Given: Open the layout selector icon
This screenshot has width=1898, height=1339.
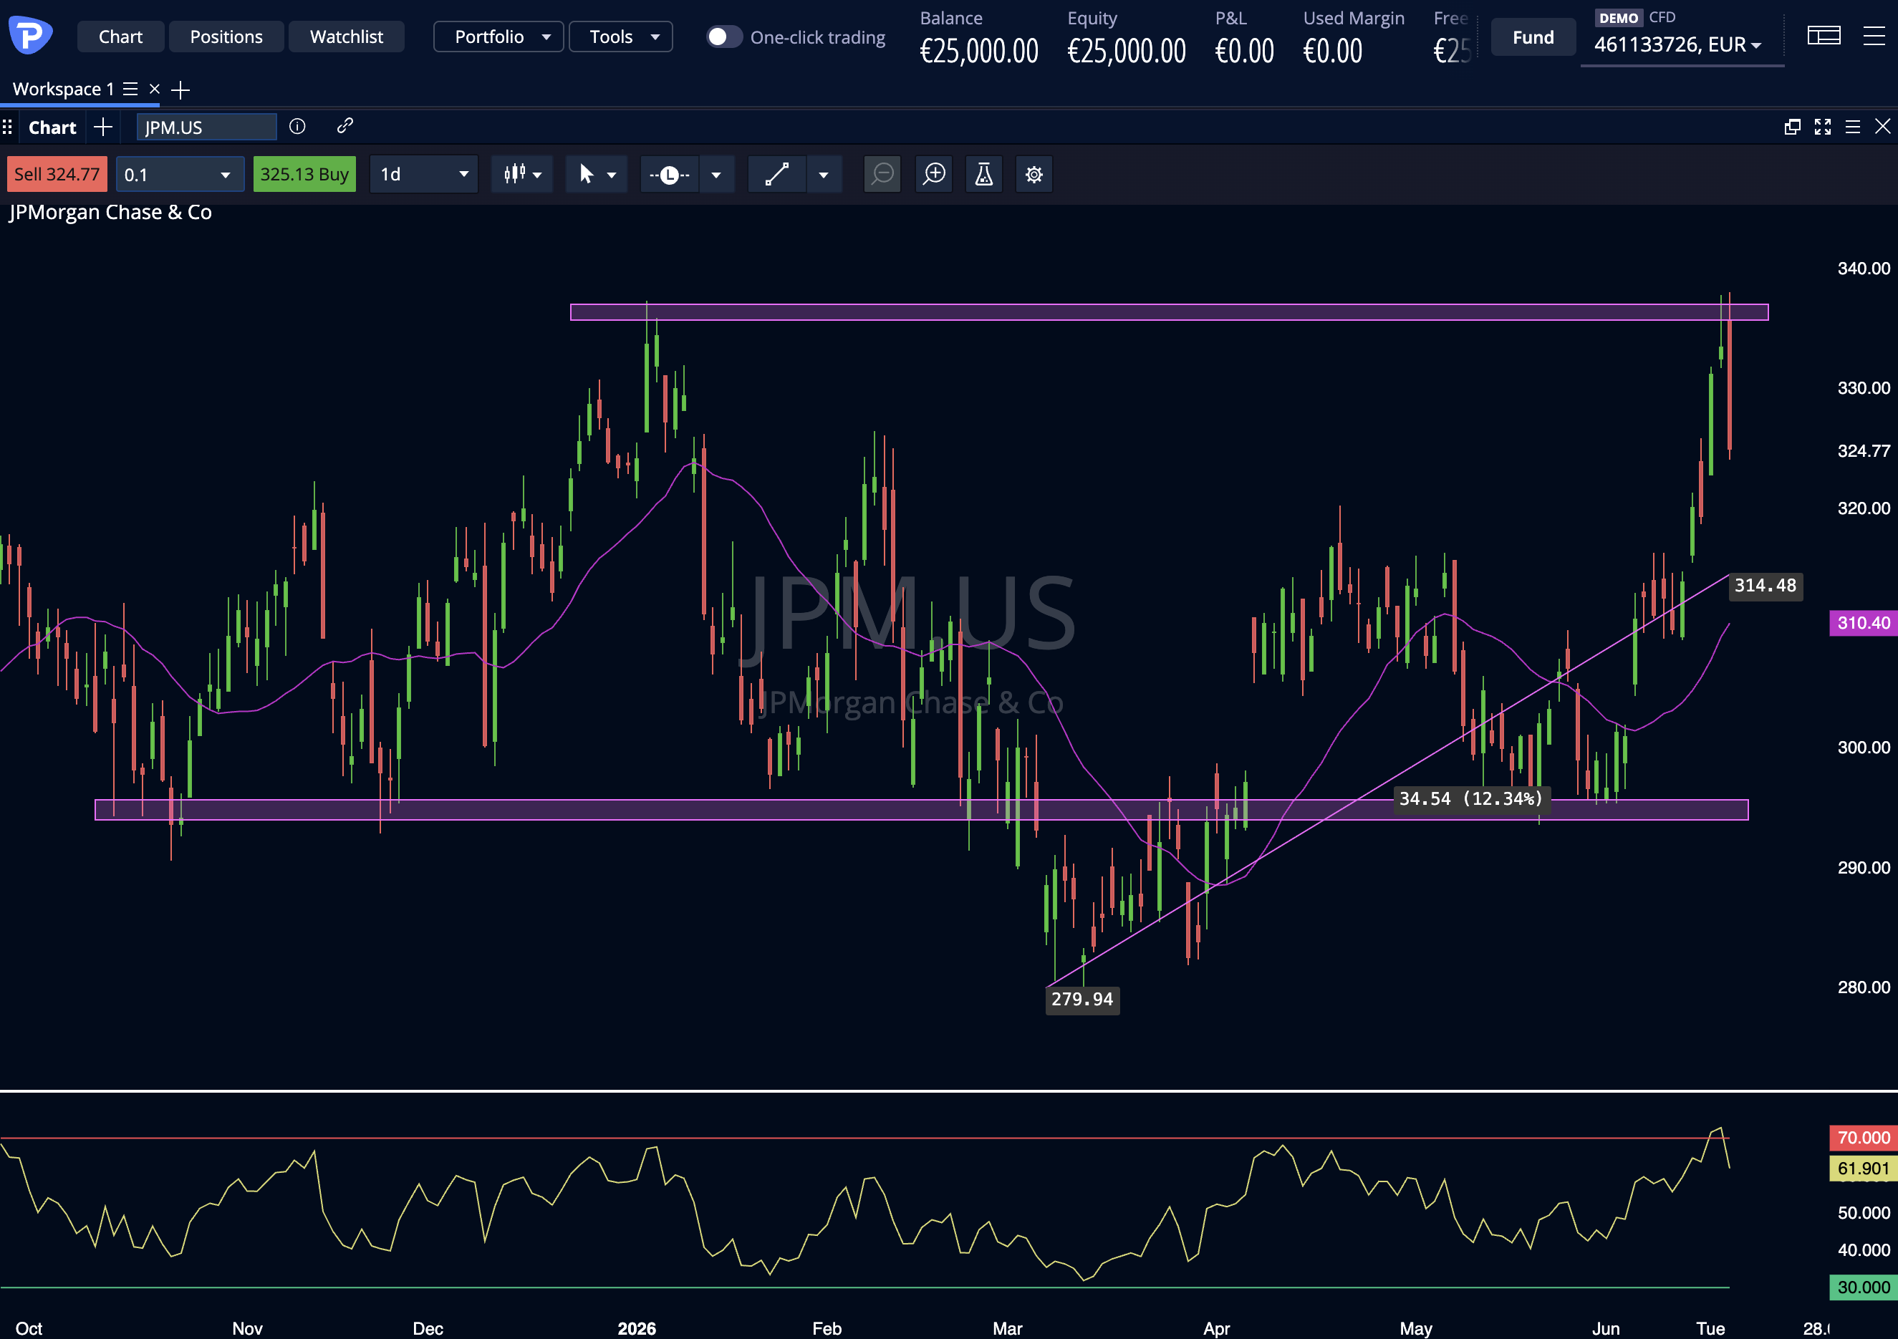Looking at the screenshot, I should (1824, 36).
